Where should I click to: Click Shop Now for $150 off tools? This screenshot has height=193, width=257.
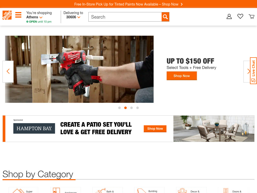coord(182,76)
